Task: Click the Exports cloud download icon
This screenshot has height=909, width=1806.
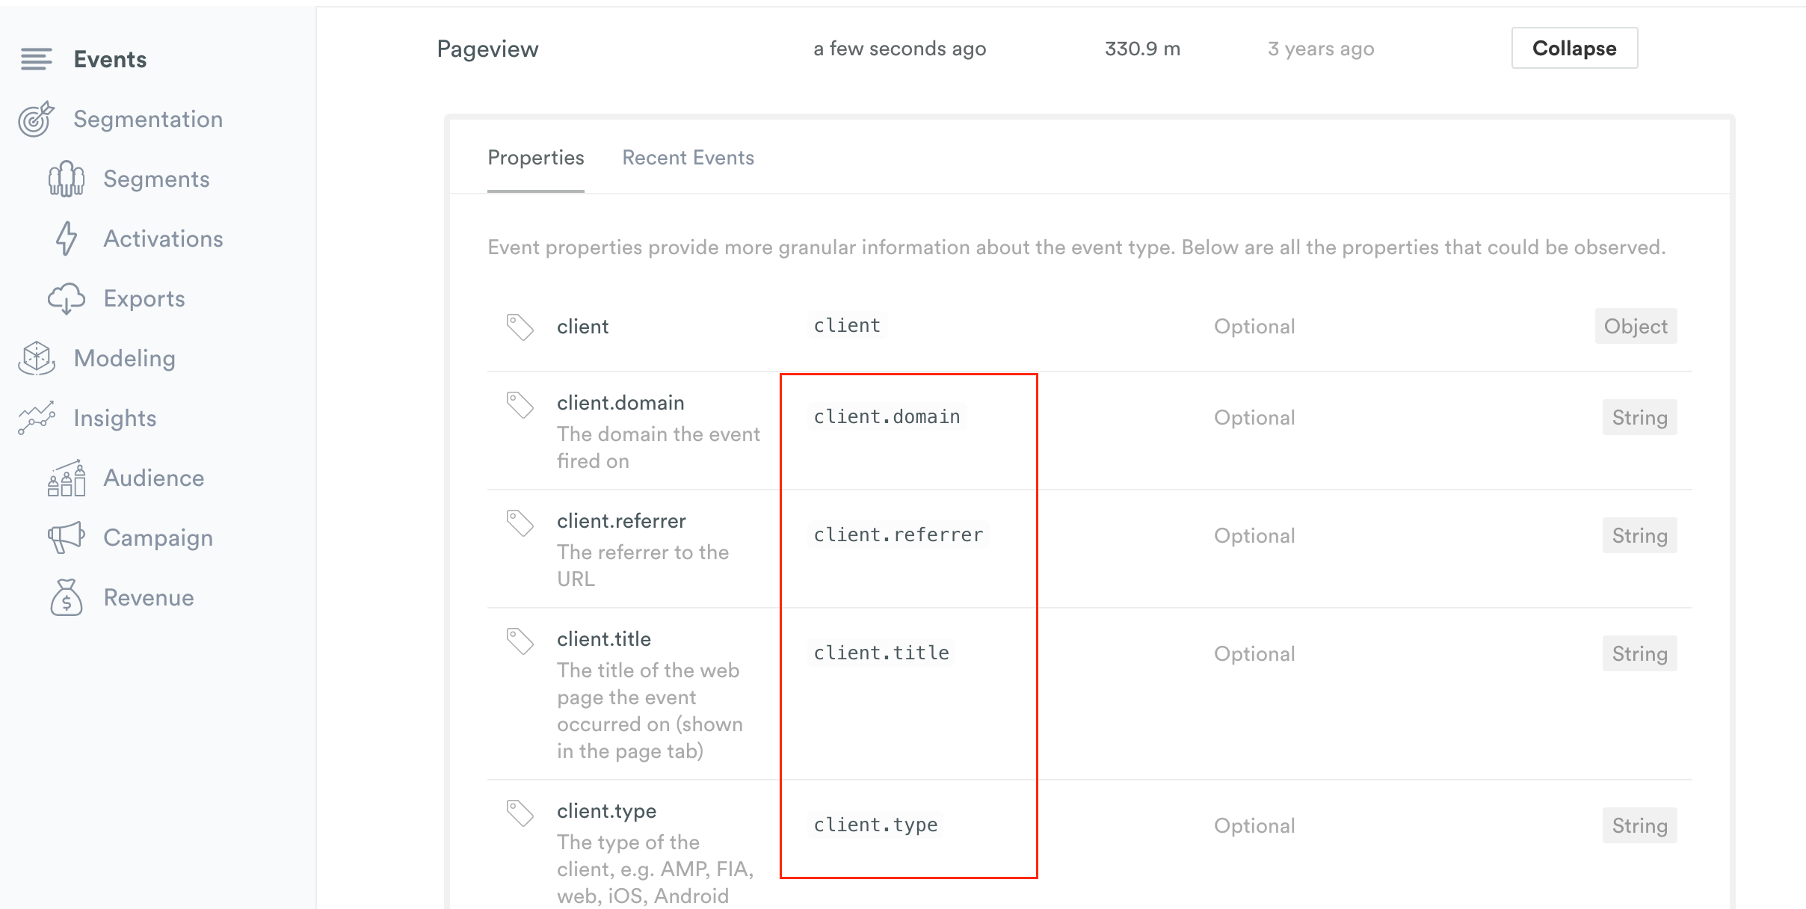Action: coord(67,298)
